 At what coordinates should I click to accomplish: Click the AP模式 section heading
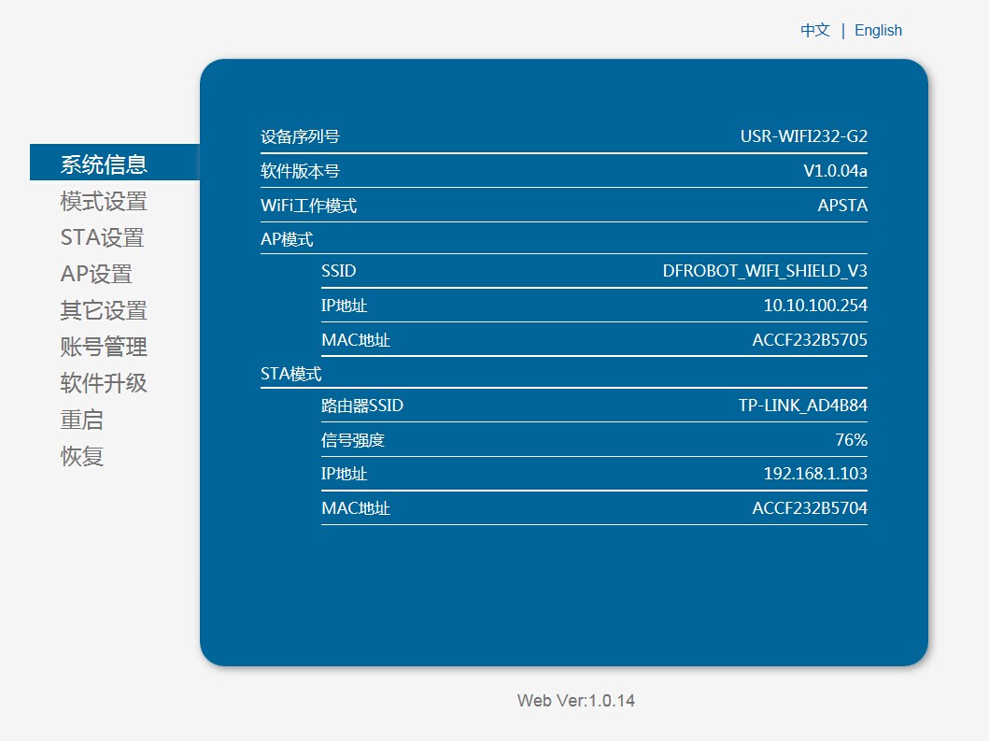pyautogui.click(x=287, y=239)
